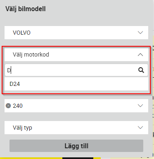Click the black segment at the bottom edge
The width and height of the screenshot is (154, 159).
click(78, 158)
